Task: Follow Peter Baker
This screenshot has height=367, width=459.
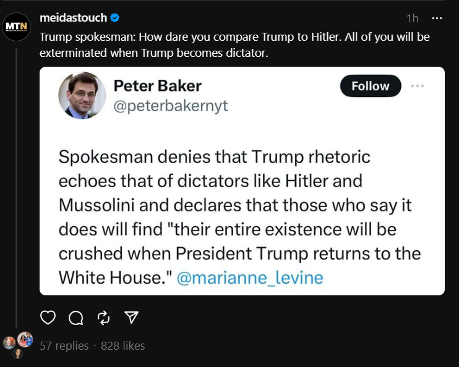Action: [371, 86]
